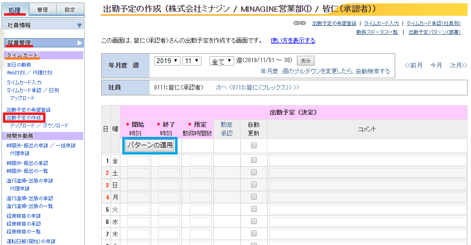Open 本日の勤務 in sidebar

19,65
